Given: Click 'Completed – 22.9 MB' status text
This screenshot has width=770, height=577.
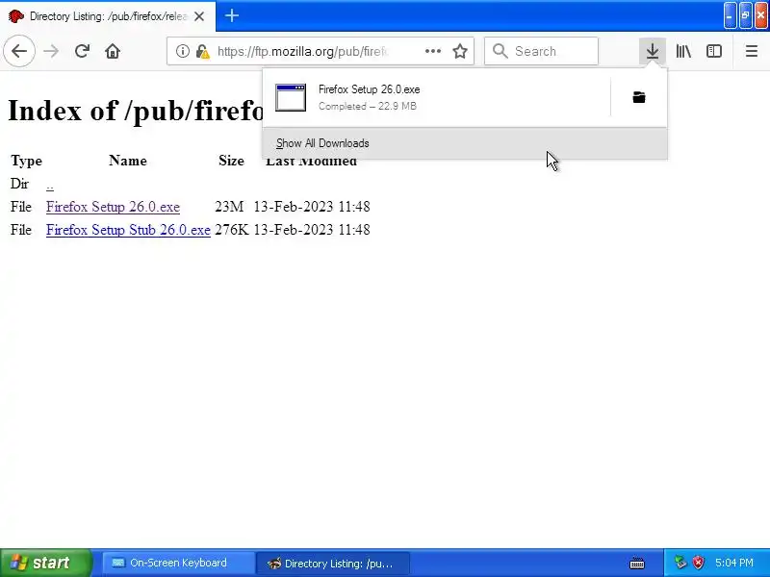Looking at the screenshot, I should point(368,106).
